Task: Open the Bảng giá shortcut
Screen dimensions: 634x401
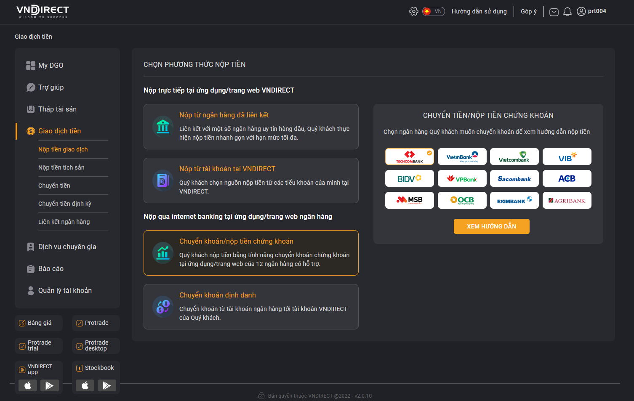Action: pyautogui.click(x=39, y=323)
